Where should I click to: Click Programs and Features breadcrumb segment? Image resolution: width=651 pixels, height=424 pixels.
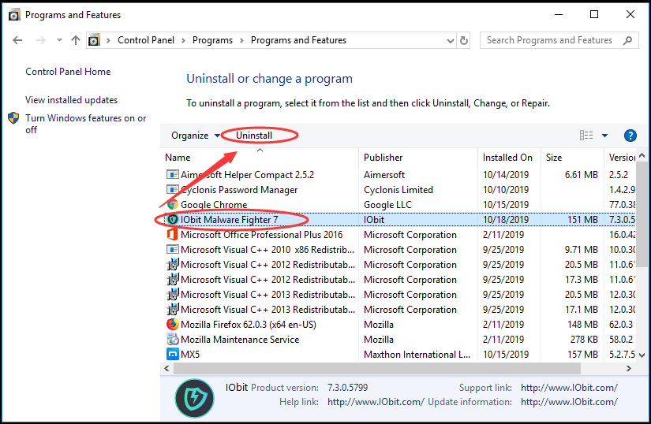pos(298,40)
